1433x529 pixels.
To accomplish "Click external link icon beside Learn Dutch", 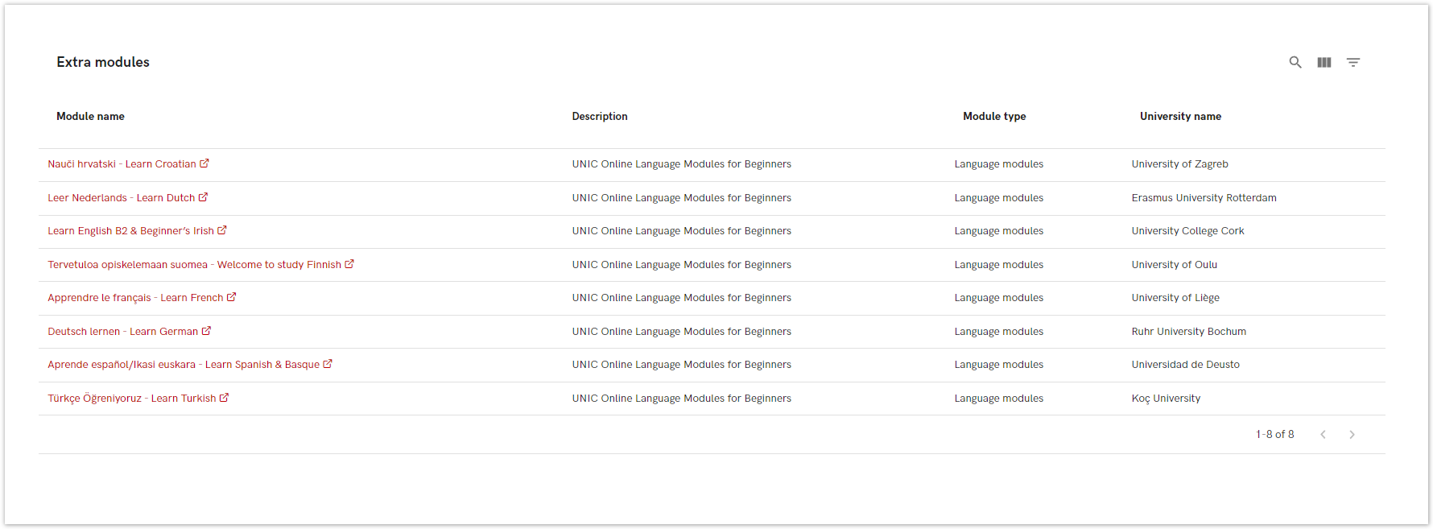I will [203, 197].
